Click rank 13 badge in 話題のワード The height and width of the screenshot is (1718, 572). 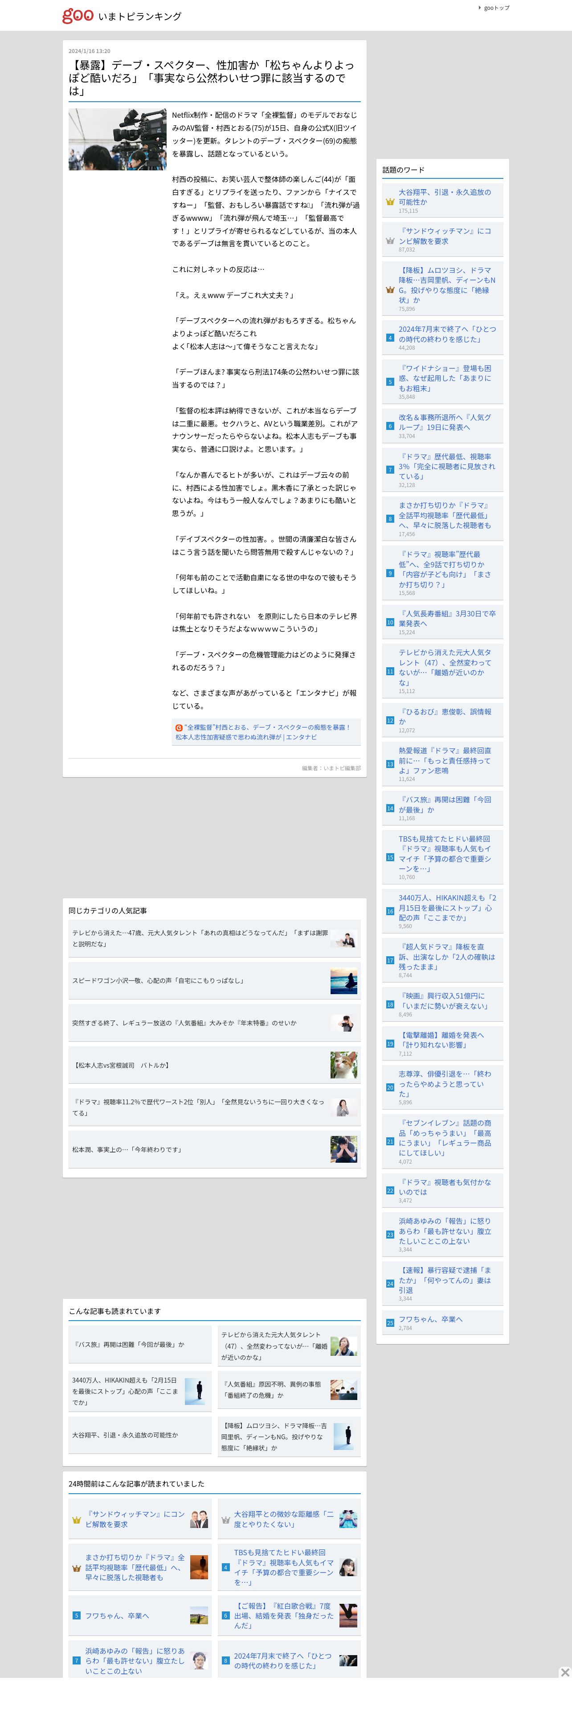click(x=390, y=764)
